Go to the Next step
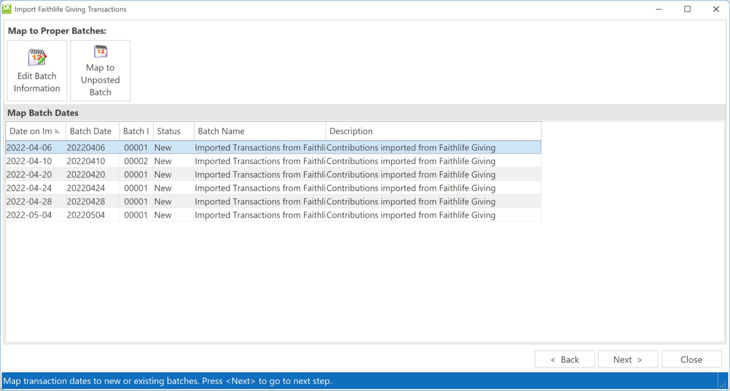Image resolution: width=730 pixels, height=391 pixels. [x=628, y=359]
